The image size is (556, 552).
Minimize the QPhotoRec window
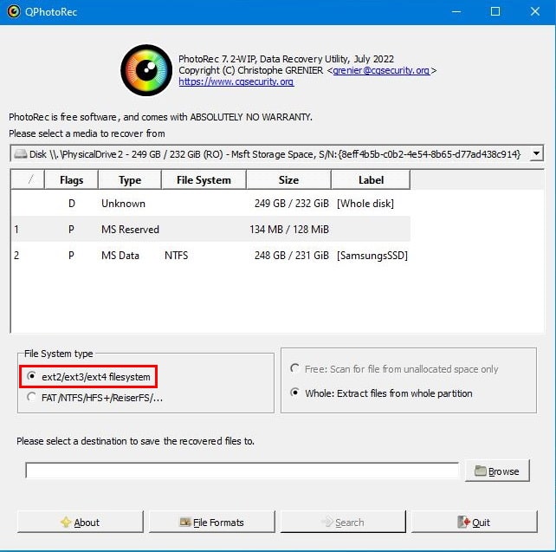coord(456,12)
